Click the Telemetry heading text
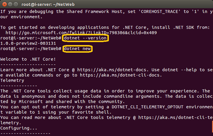 [12, 81]
